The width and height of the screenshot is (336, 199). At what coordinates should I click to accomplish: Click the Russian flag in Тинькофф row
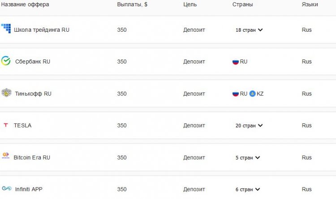(x=235, y=94)
